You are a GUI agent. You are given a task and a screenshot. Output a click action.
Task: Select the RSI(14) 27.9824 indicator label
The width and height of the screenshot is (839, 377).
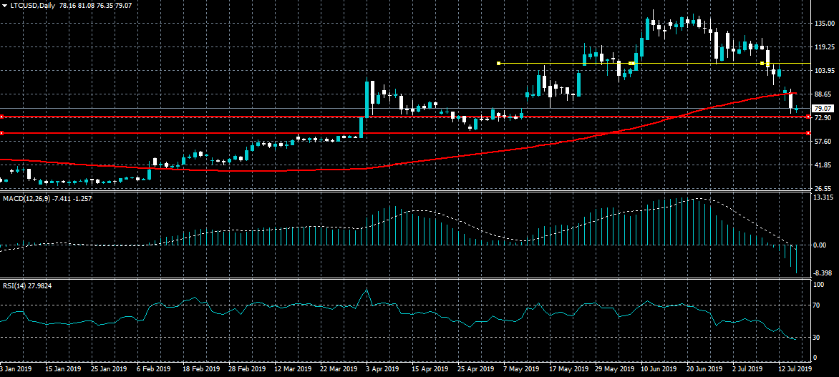(x=27, y=286)
